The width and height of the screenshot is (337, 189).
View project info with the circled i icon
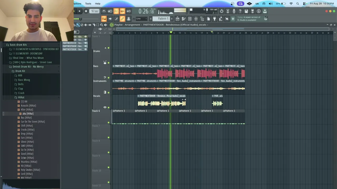[x=259, y=11]
